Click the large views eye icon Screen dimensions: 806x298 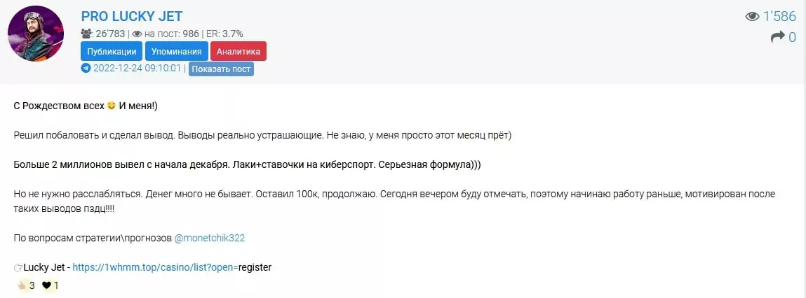(752, 16)
